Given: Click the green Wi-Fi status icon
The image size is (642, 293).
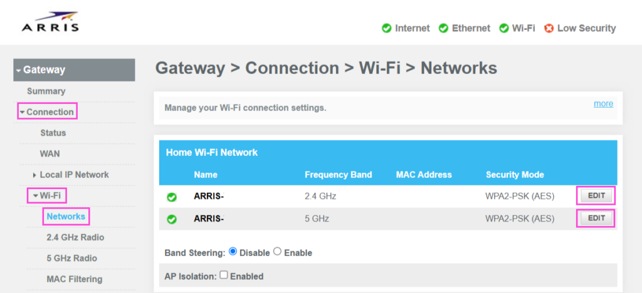Looking at the screenshot, I should [503, 28].
